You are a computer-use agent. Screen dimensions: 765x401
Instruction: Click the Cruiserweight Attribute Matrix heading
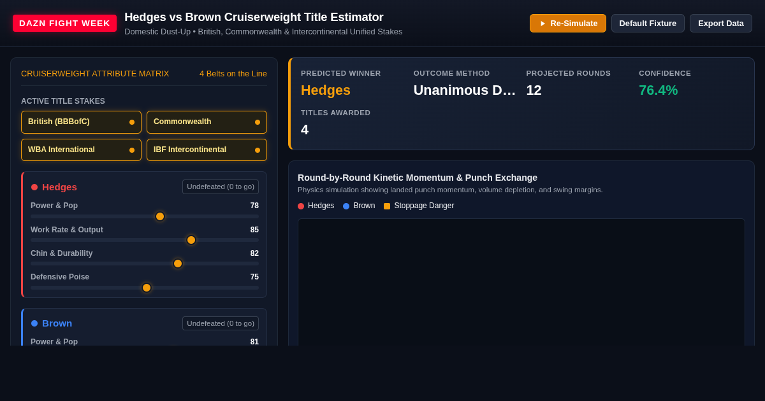[95, 74]
